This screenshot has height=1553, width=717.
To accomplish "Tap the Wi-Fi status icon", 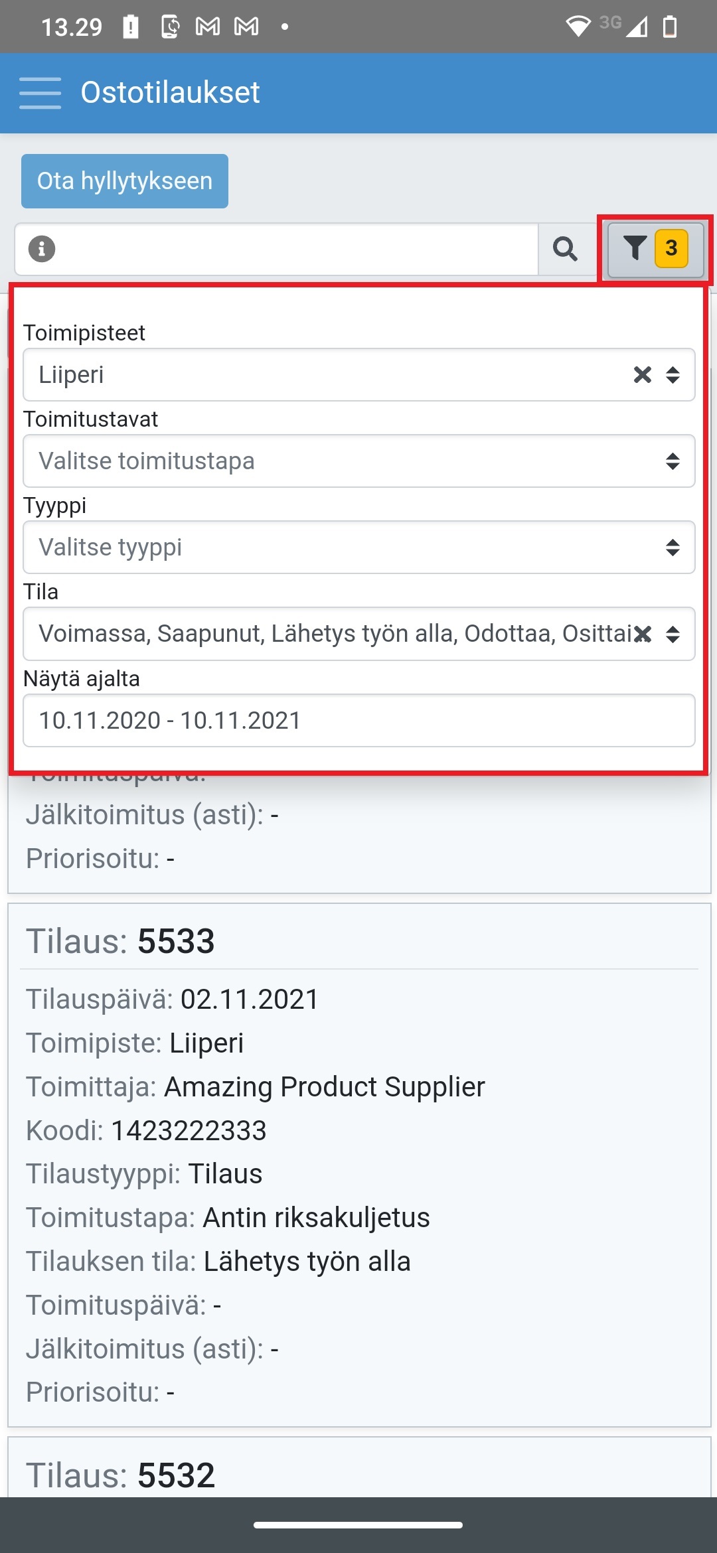I will [578, 27].
